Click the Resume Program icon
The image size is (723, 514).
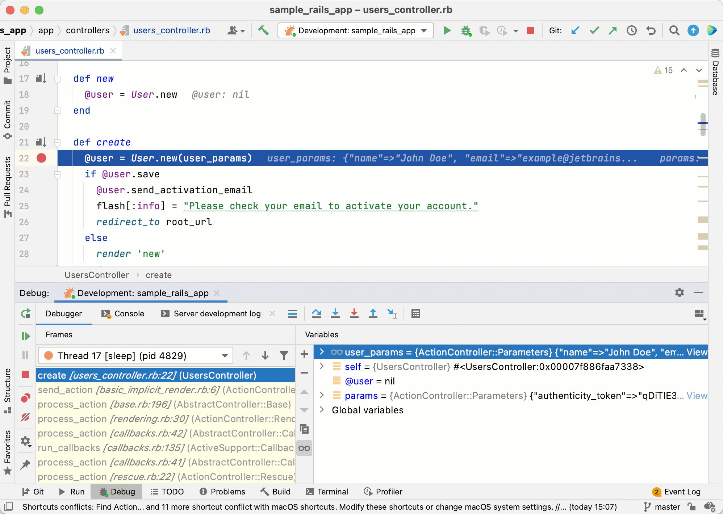click(x=25, y=336)
